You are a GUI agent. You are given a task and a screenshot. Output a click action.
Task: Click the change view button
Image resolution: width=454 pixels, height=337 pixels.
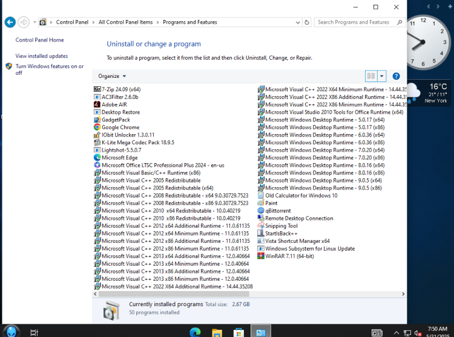click(x=371, y=76)
